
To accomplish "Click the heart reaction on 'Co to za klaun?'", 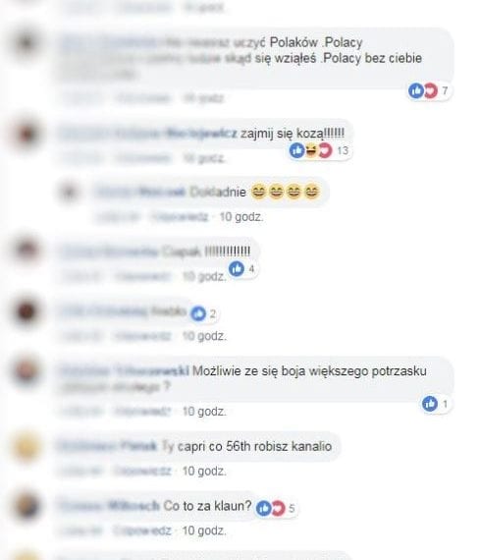I will 278,508.
